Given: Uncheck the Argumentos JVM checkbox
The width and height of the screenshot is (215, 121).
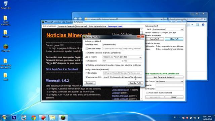Looking at the screenshot, I should (x=87, y=77).
